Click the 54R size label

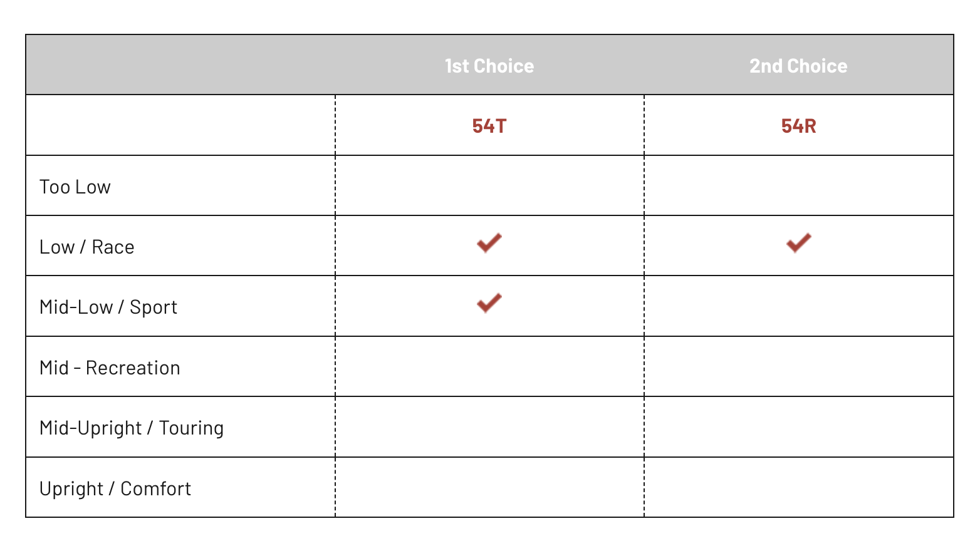tap(798, 126)
